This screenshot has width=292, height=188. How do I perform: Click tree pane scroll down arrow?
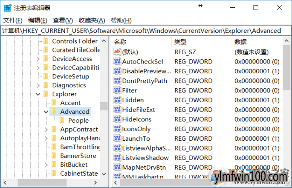pyautogui.click(x=104, y=174)
